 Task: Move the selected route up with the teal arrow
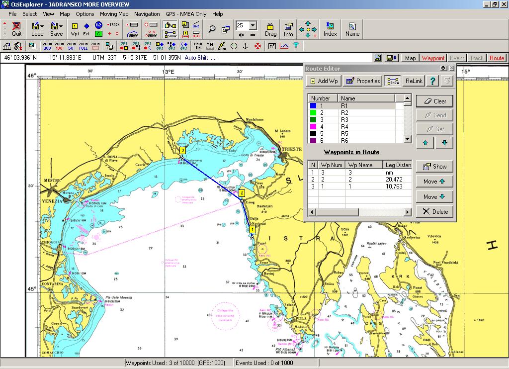click(x=425, y=143)
